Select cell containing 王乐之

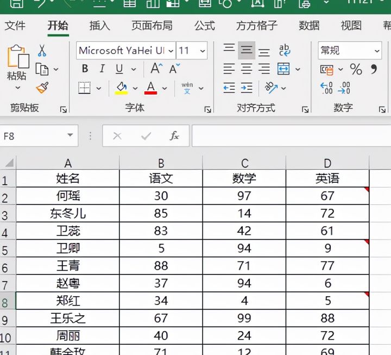pos(67,318)
